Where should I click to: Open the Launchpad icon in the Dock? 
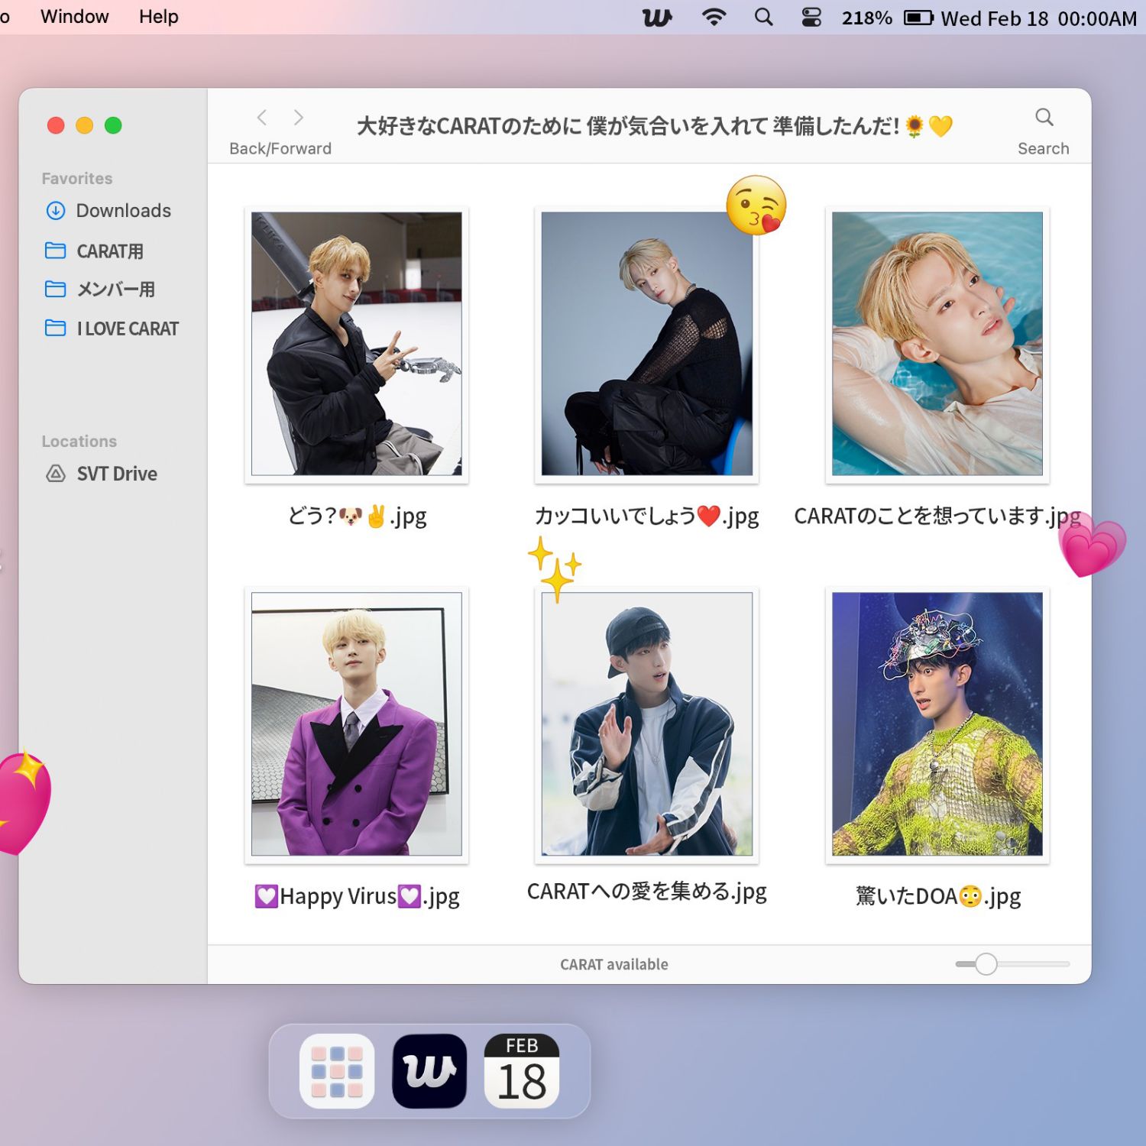click(337, 1071)
